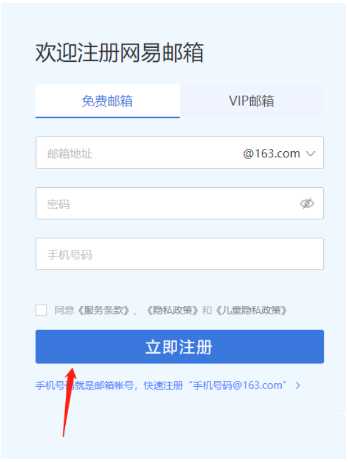Click the 快速注册 text in bottom link
This screenshot has width=348, height=462.
coord(163,385)
